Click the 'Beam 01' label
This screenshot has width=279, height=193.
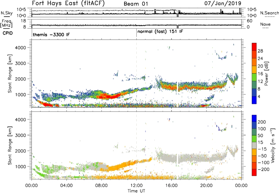136,4
